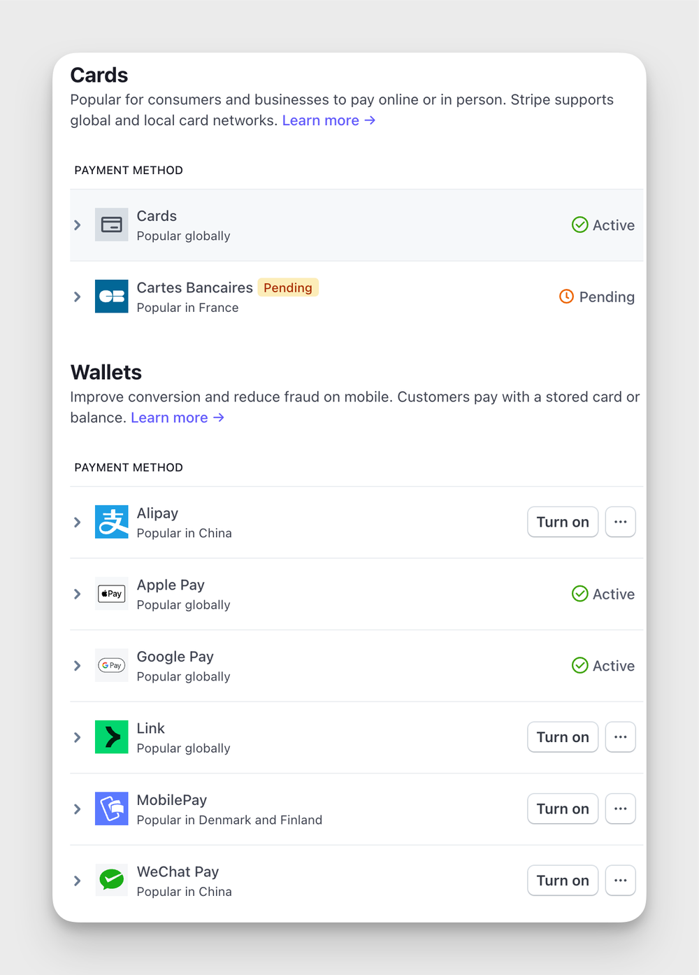Image resolution: width=699 pixels, height=975 pixels.
Task: Turn on MobilePay for Denmark and Finland
Action: click(562, 809)
